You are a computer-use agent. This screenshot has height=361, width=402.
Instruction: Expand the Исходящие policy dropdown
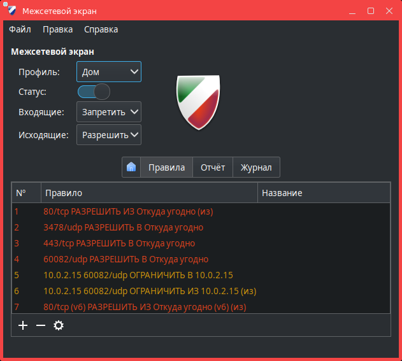click(109, 135)
